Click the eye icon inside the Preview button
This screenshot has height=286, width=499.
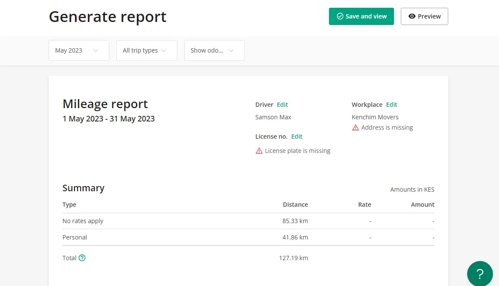(x=412, y=16)
